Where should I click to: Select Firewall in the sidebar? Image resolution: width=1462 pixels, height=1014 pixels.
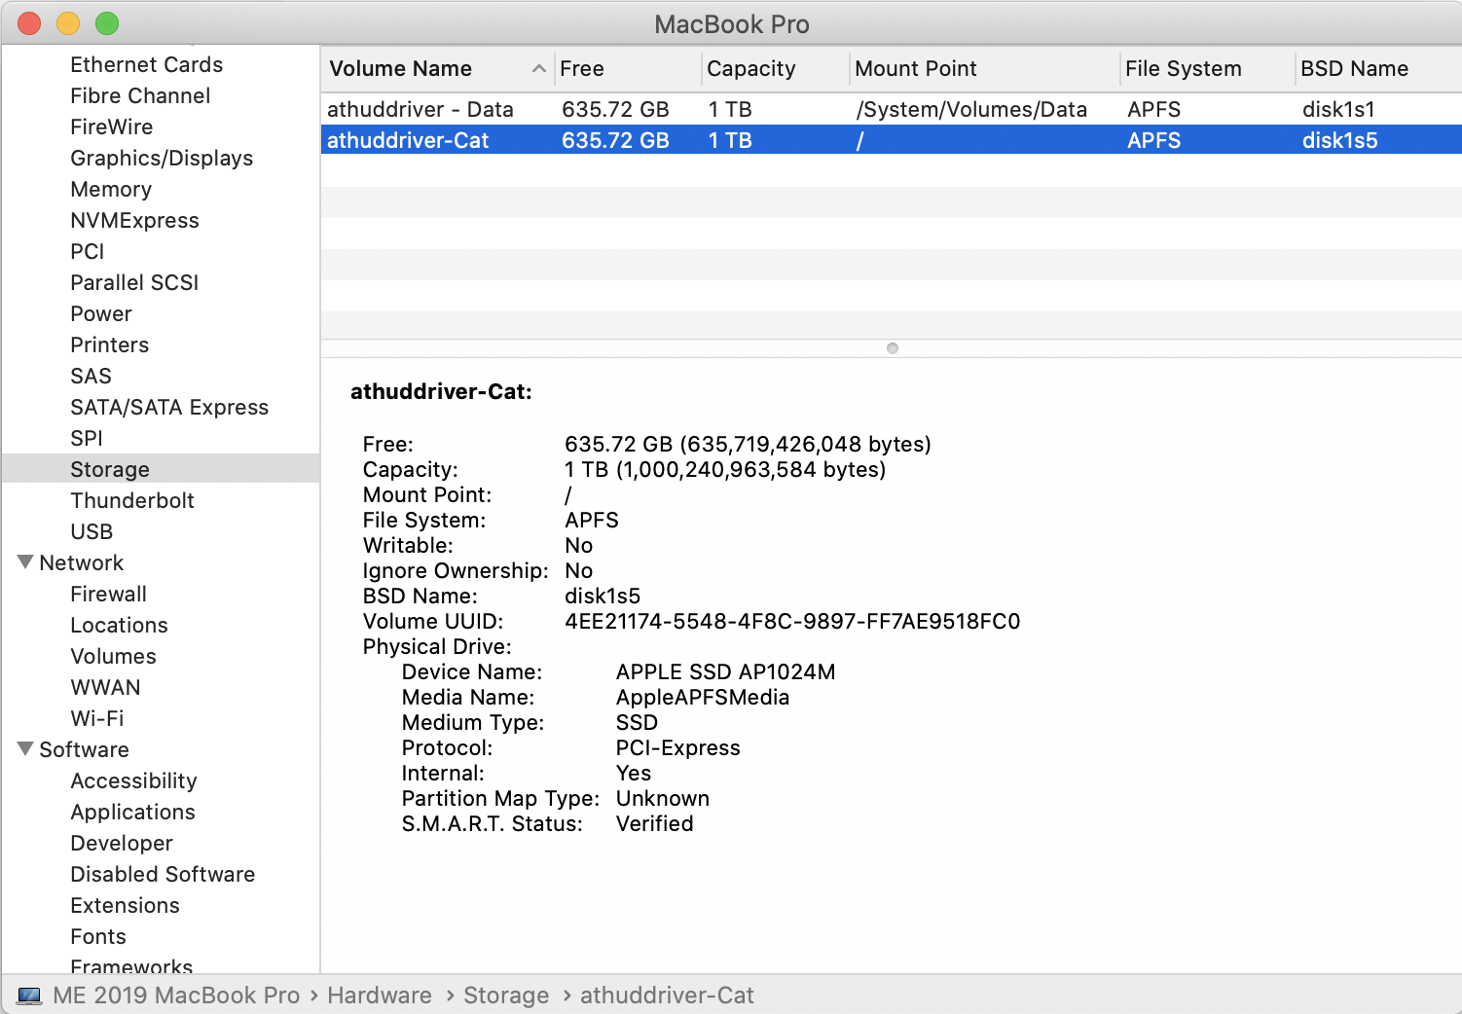pos(108,594)
